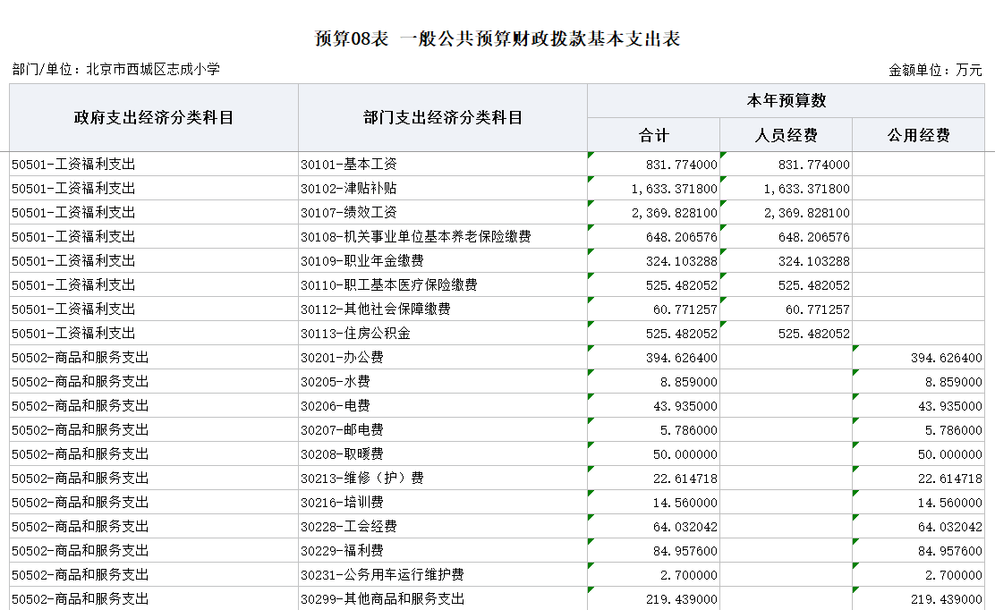
Task: Click 公用经费 value 22.614718
Action: (x=919, y=479)
